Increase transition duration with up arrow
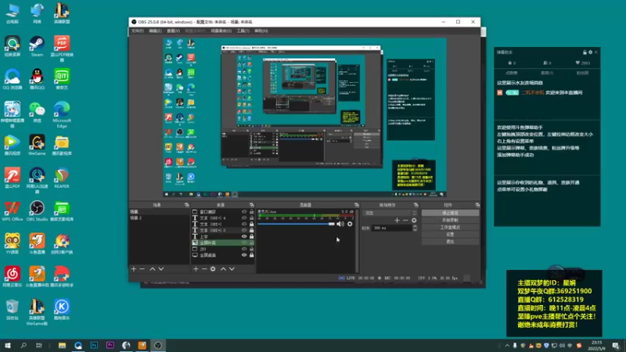This screenshot has height=352, width=626. 415,226
